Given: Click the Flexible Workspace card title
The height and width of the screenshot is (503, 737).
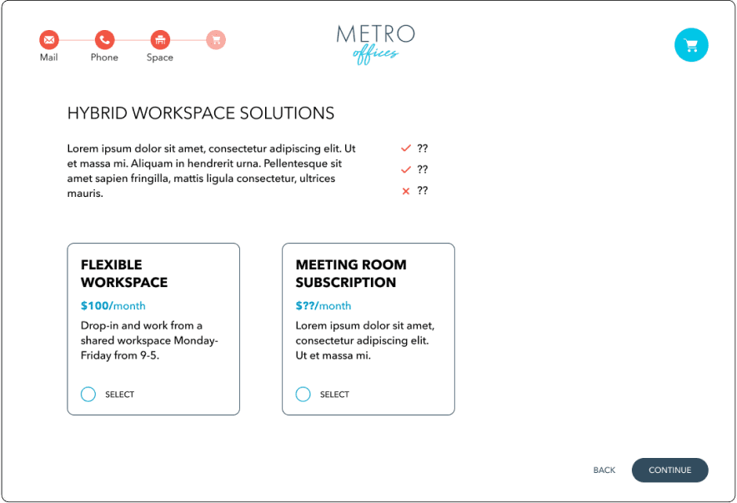Looking at the screenshot, I should pos(124,274).
